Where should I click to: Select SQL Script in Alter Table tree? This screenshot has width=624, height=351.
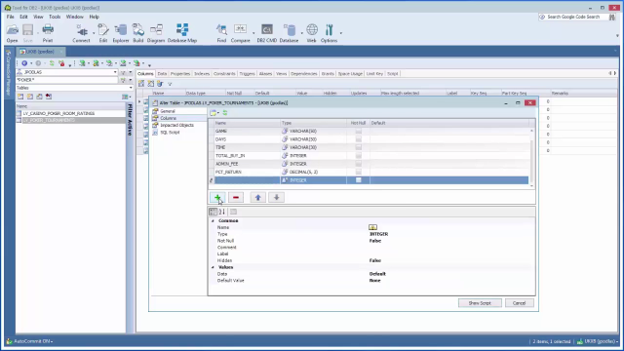(x=170, y=133)
